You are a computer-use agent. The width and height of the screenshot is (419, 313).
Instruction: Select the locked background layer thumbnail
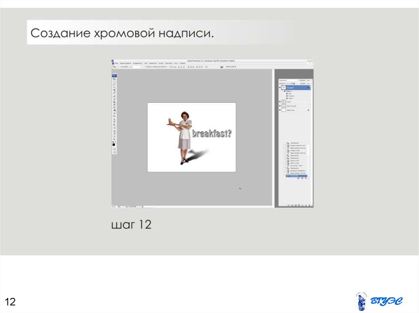click(284, 110)
